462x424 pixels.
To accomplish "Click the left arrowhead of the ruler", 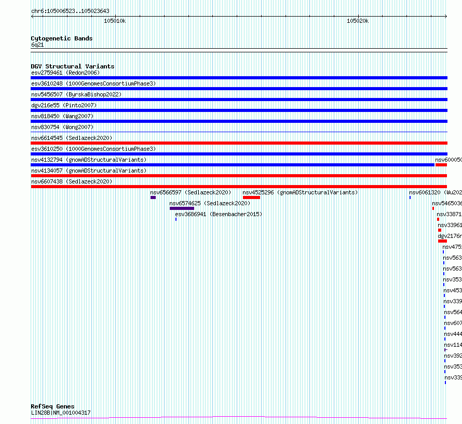I will click(x=32, y=17).
